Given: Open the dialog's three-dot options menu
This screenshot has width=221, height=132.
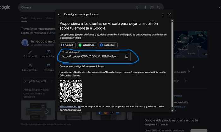Looking at the screenshot, I should [163, 14].
